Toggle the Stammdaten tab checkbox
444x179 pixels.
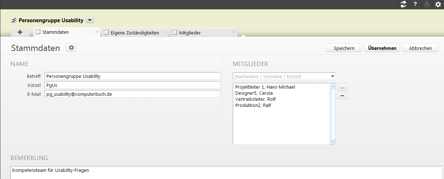pos(38,32)
